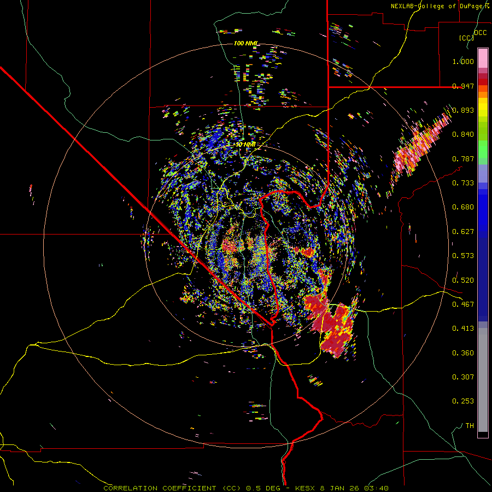Image resolution: width=492 pixels, height=492 pixels.
Task: Click the 50 NMI range ring label
Action: point(245,144)
